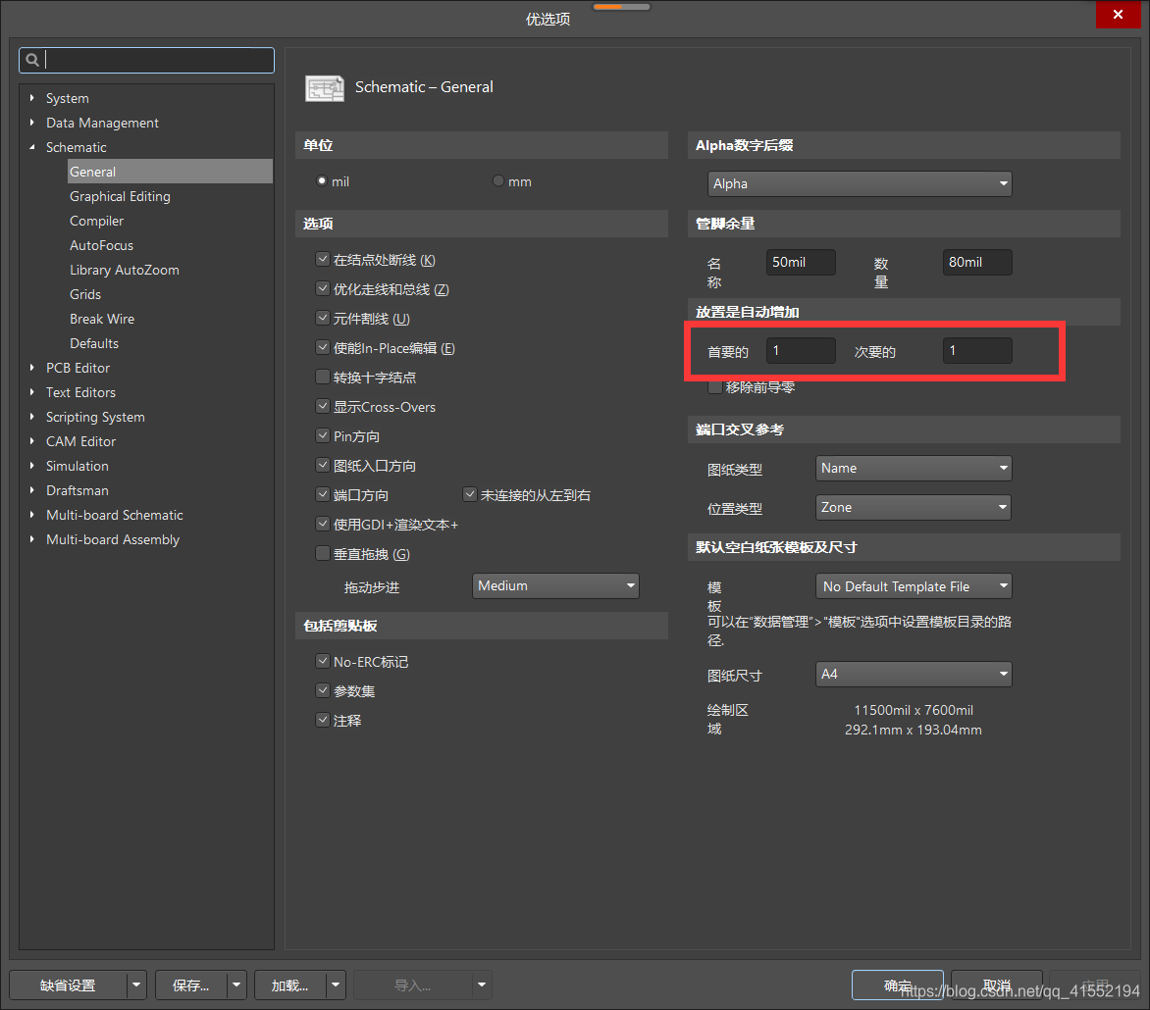Toggle 图纸入口方向 checkbox
1150x1010 pixels.
point(322,465)
